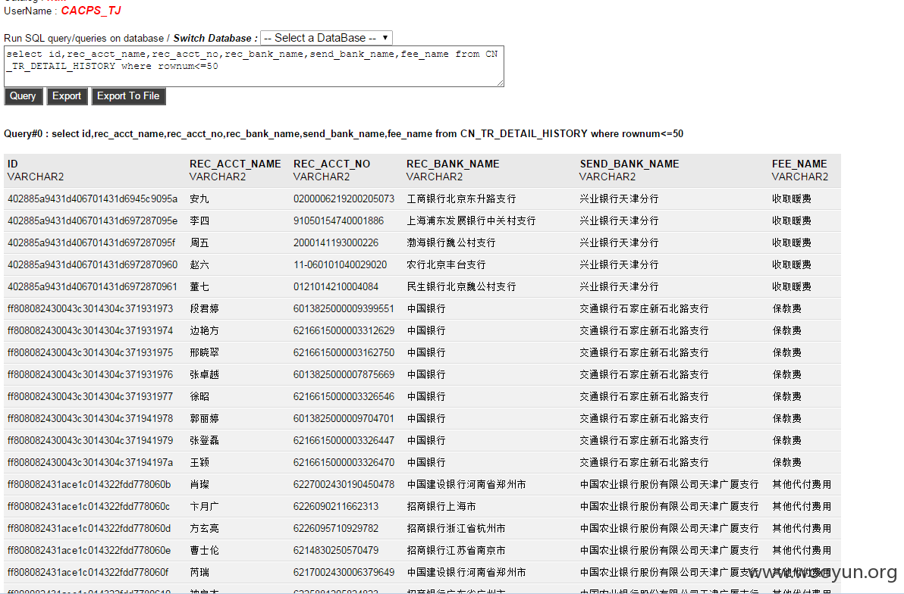Screen dimensions: 904x594
Task: Select account number 0121014210004084
Action: (335, 286)
